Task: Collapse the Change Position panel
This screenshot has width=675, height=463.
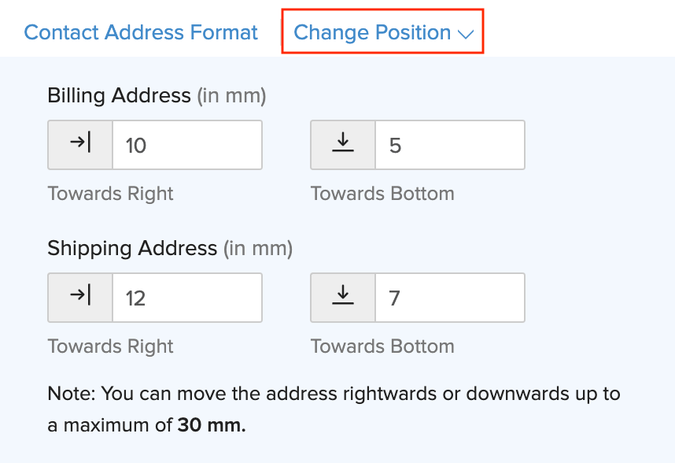Action: (x=382, y=32)
